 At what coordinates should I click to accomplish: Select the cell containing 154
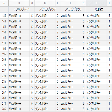click(x=4, y=32)
